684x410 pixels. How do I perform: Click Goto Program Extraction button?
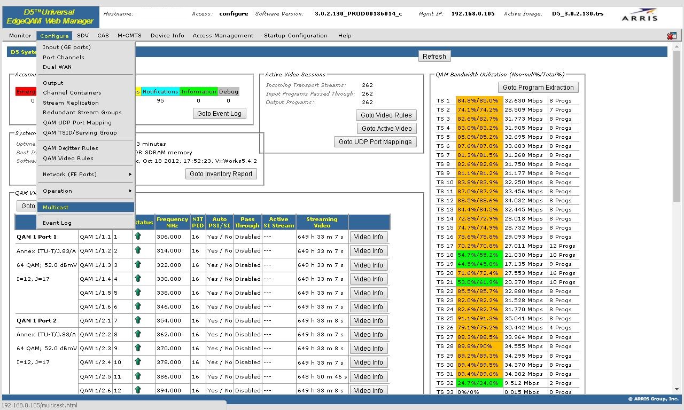pyautogui.click(x=538, y=88)
